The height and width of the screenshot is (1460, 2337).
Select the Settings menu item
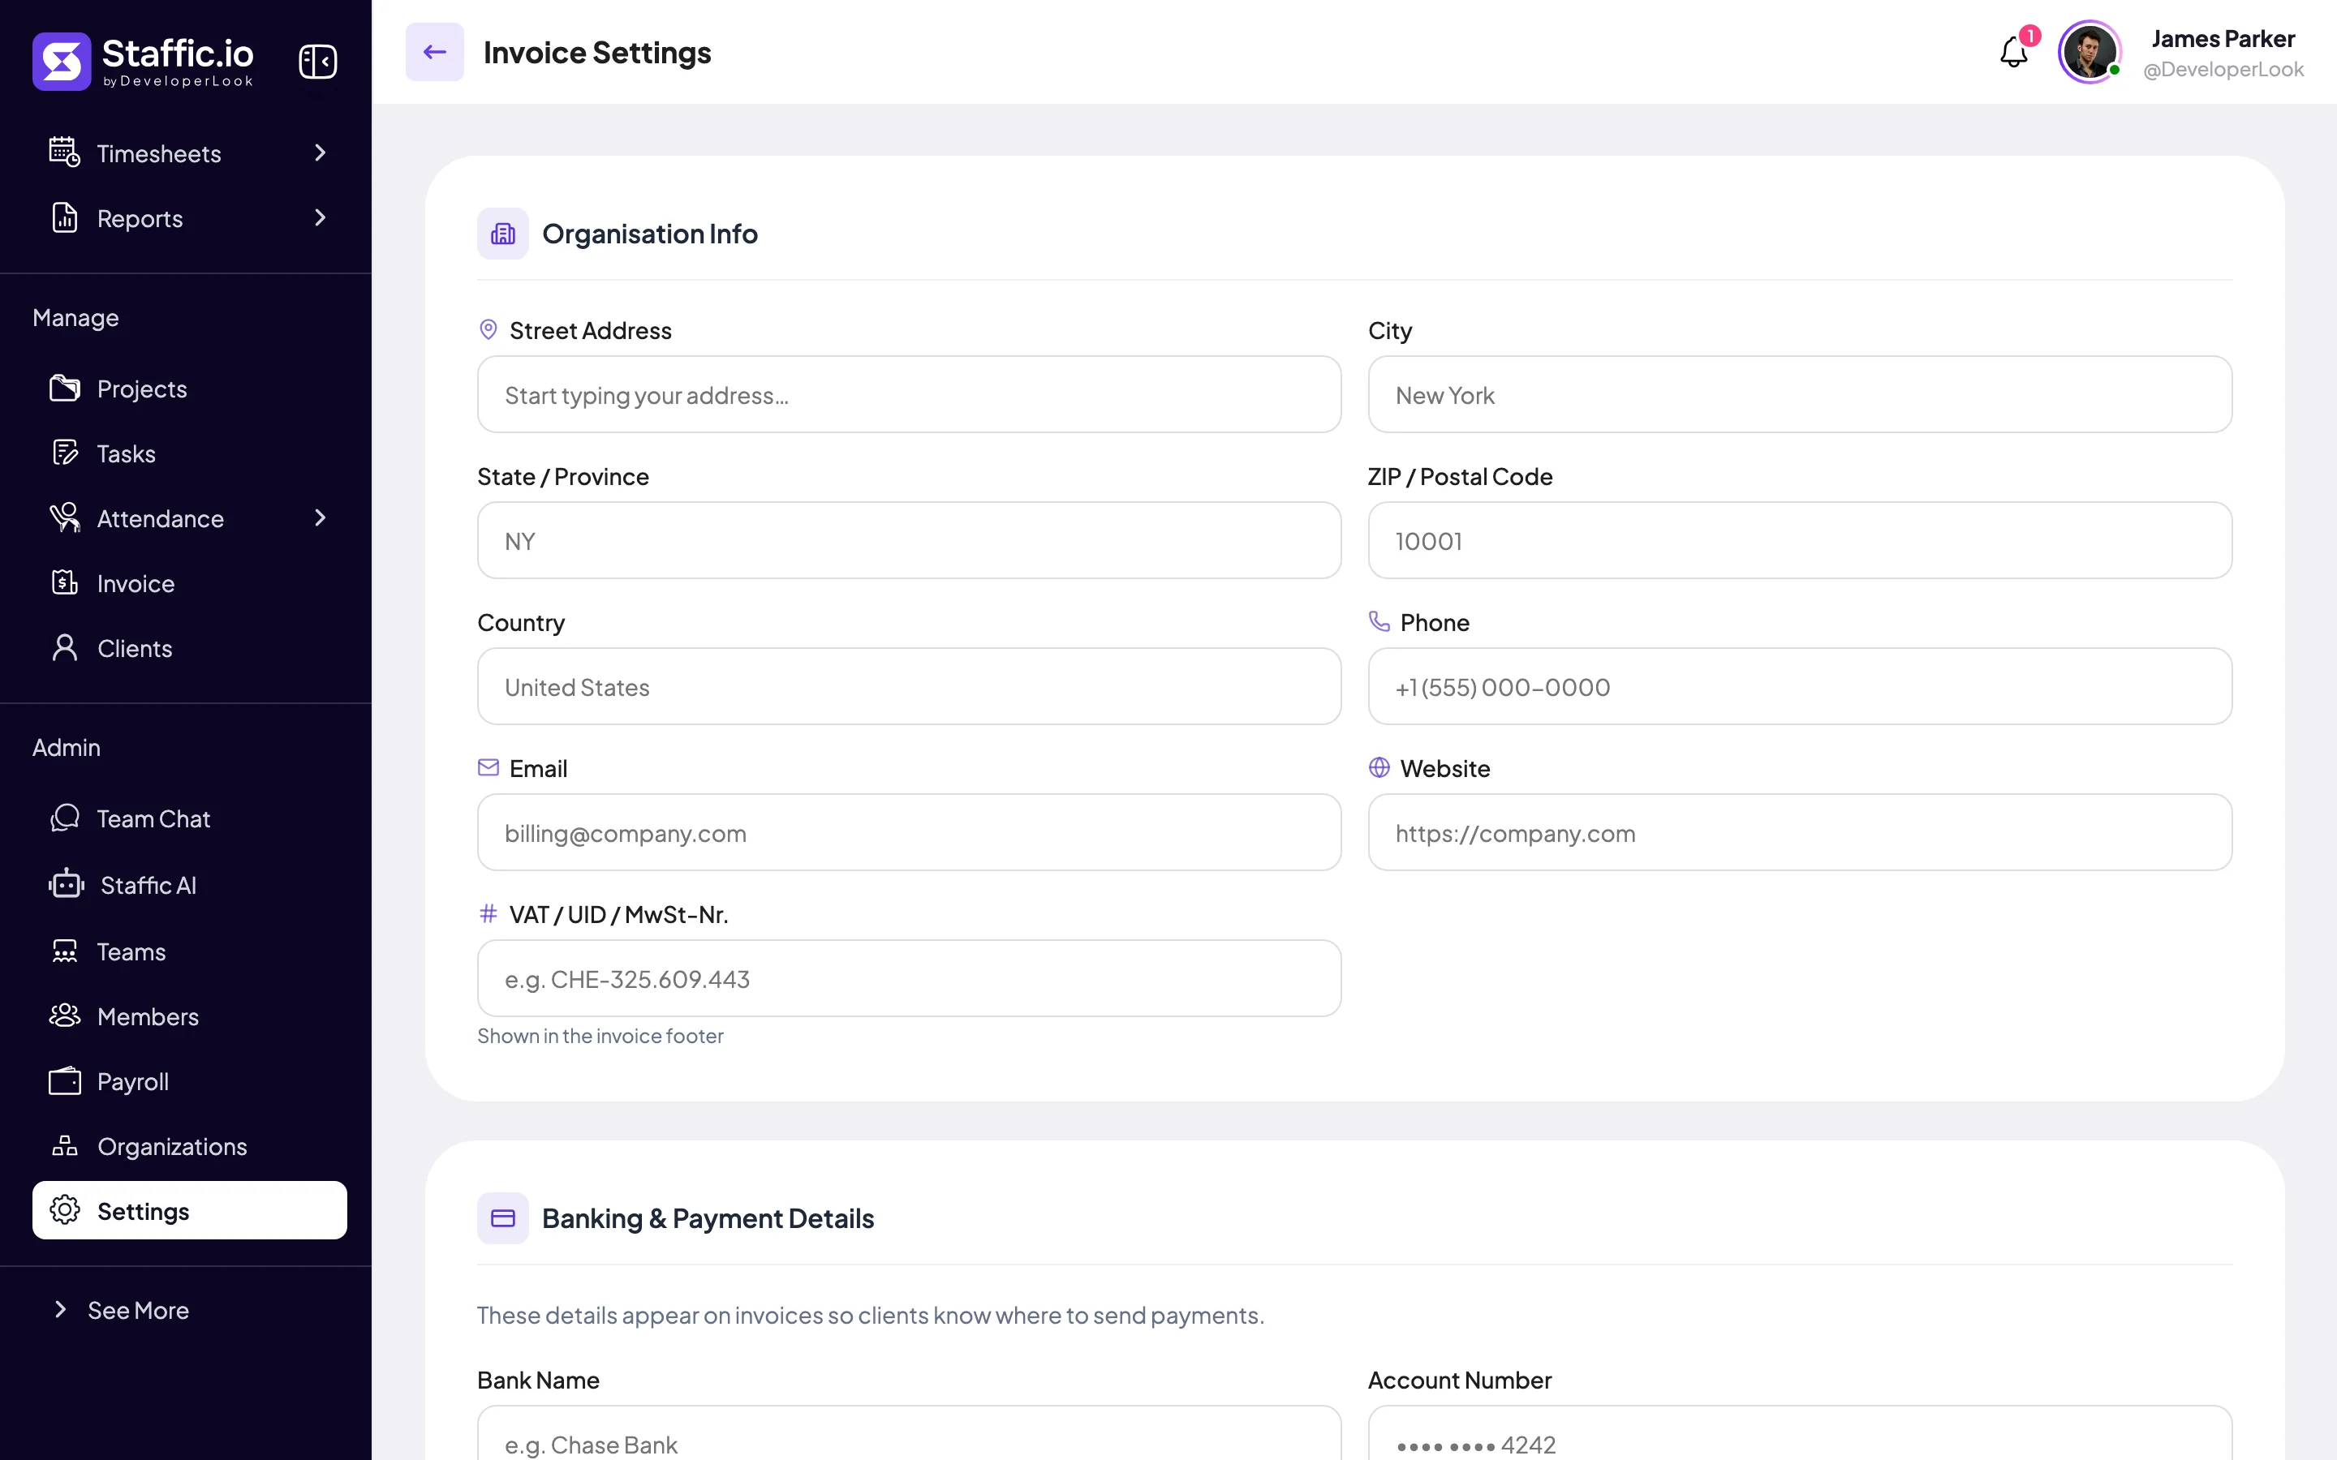[189, 1211]
